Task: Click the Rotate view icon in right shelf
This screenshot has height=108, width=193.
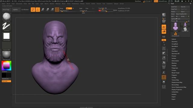Action: tap(164, 63)
